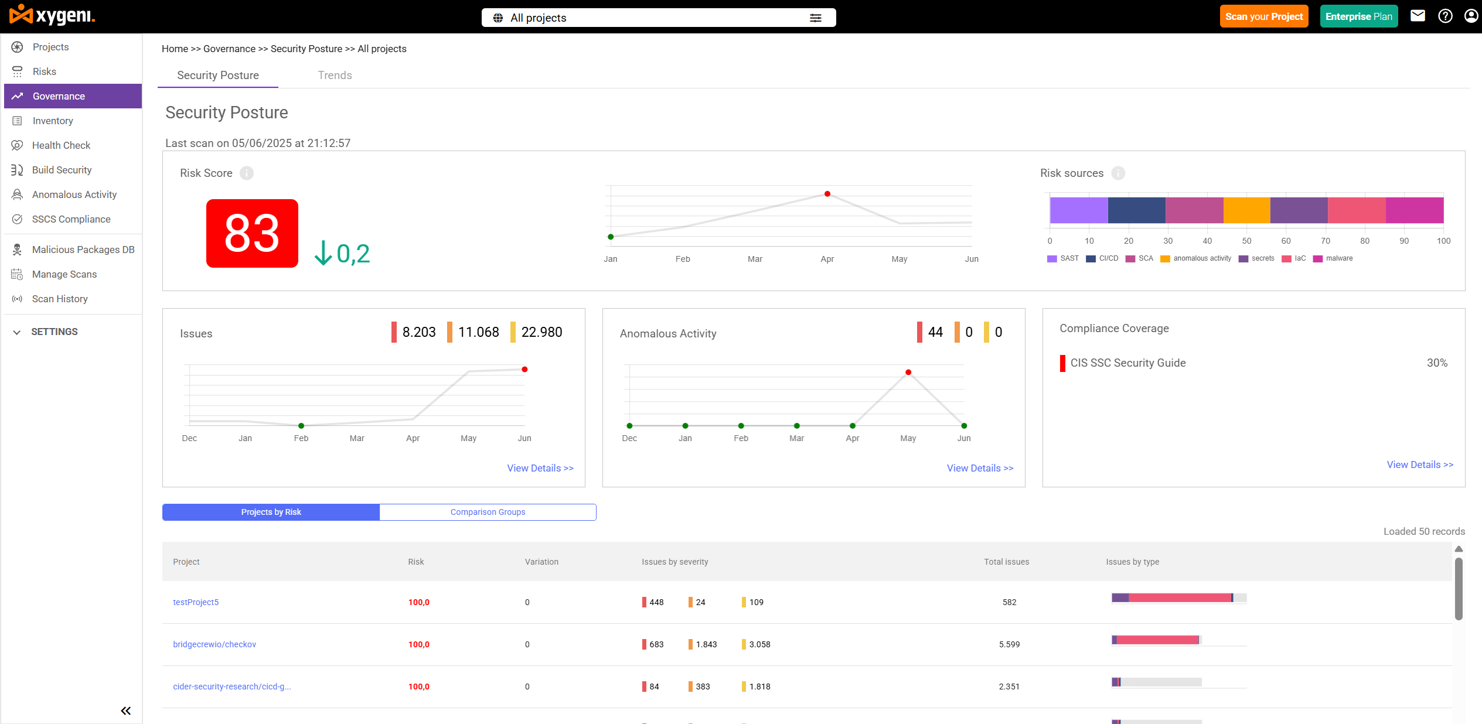Select the SSCS Compliance checkmark icon
The height and width of the screenshot is (724, 1482).
click(17, 219)
